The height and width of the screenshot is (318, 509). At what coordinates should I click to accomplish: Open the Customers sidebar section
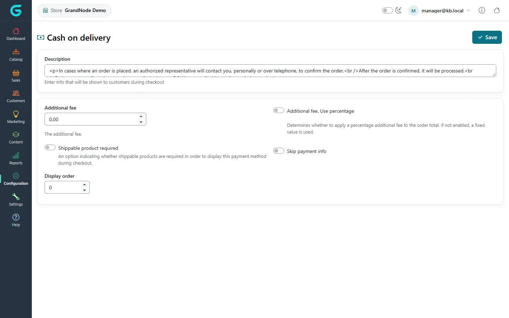pyautogui.click(x=16, y=96)
